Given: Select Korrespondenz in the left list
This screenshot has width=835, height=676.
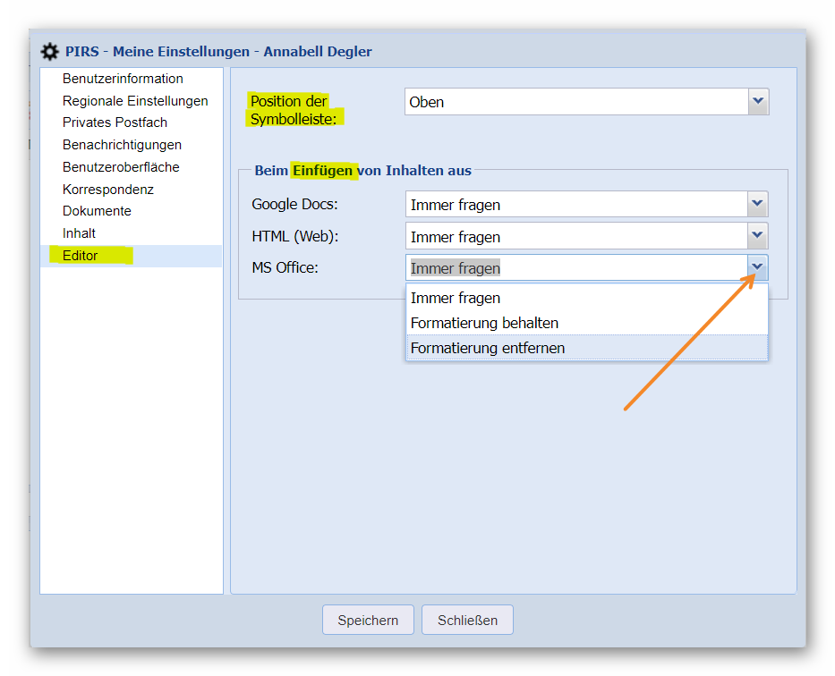Looking at the screenshot, I should (107, 190).
